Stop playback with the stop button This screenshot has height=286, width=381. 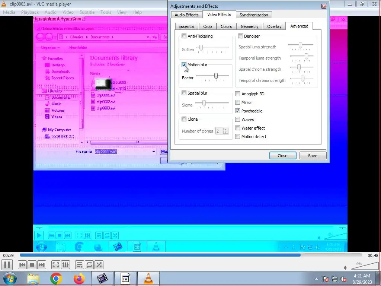[x=32, y=265]
